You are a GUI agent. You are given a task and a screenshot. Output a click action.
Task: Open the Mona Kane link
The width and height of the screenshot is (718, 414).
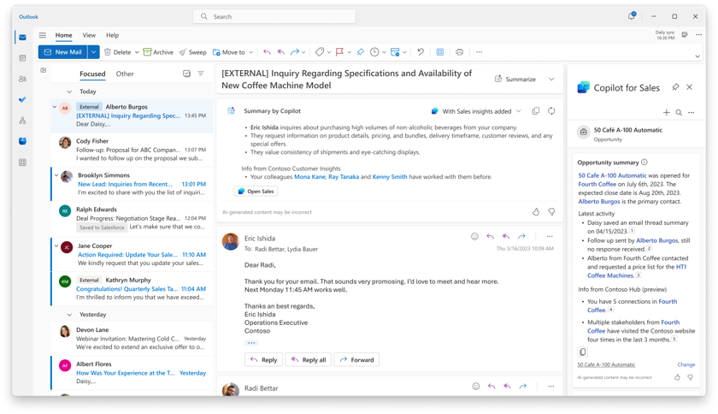309,177
